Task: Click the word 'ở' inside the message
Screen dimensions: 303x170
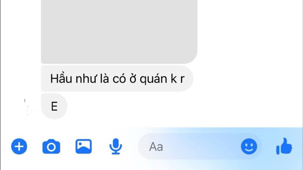Action: point(133,79)
